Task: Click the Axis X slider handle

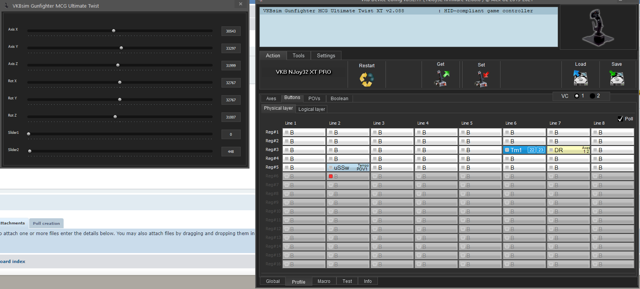Action: click(x=113, y=31)
